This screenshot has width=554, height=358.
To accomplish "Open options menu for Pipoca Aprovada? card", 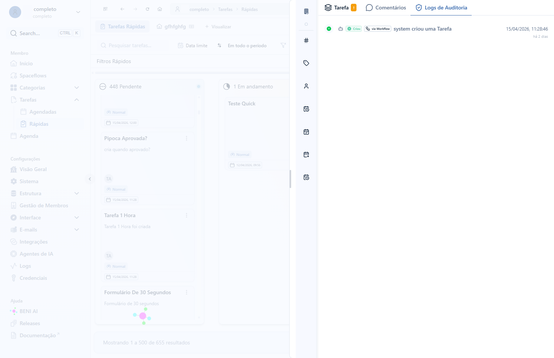I will tap(187, 138).
